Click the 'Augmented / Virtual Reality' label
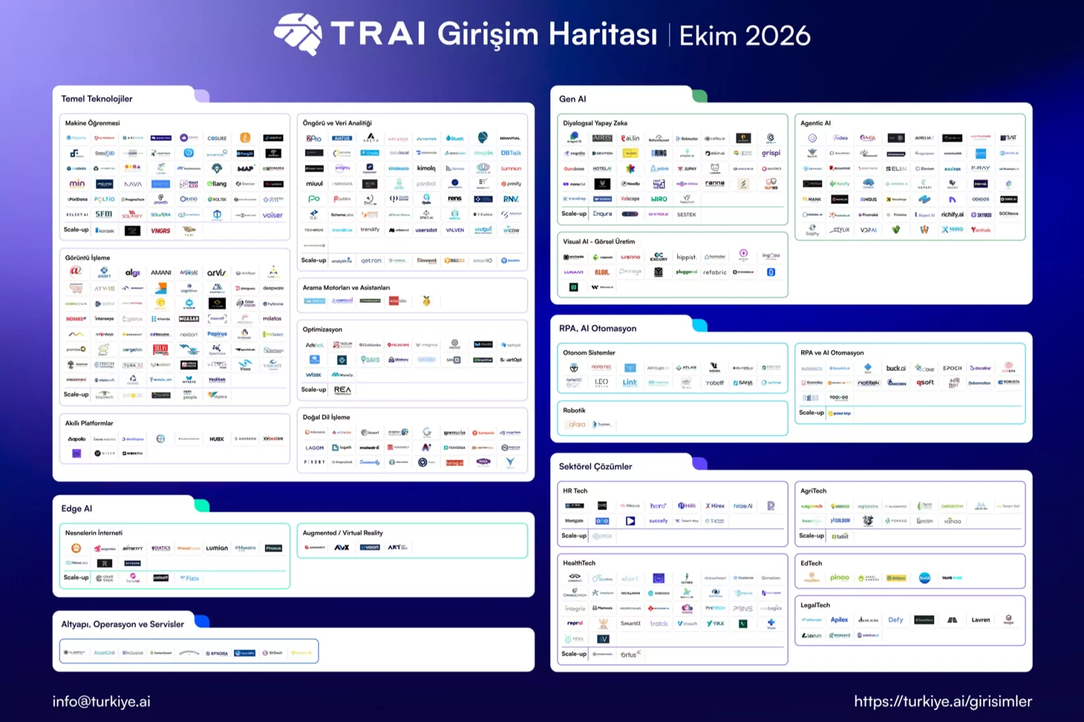This screenshot has width=1084, height=722. coord(343,533)
